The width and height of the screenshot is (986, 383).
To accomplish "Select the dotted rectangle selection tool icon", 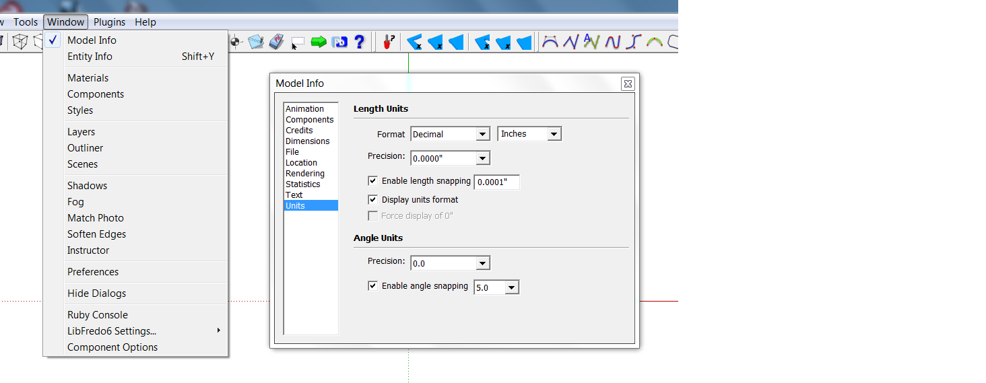I will pyautogui.click(x=298, y=42).
